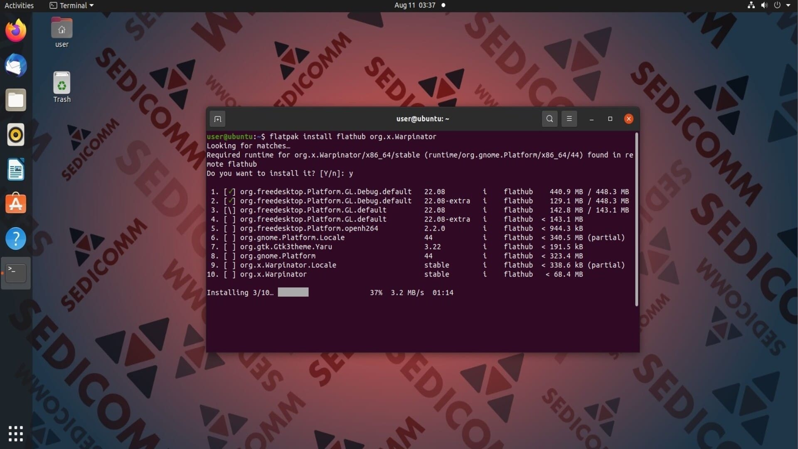Click the terminal vertical scrollbar
798x449 pixels.
click(636, 220)
